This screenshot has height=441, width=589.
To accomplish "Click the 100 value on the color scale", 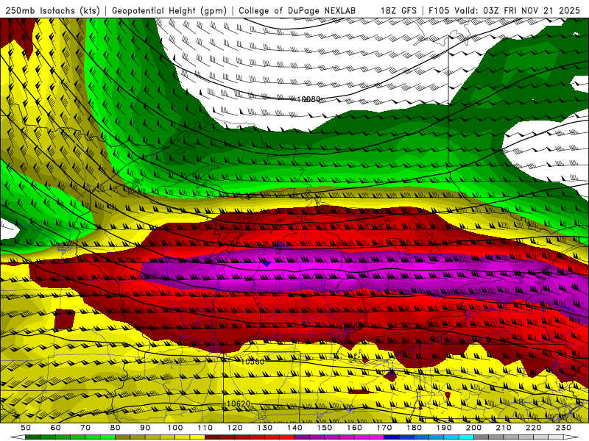I will 175,428.
